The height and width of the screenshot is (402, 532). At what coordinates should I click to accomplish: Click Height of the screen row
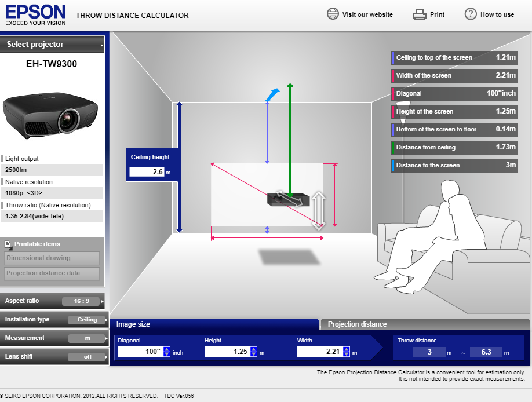click(454, 112)
